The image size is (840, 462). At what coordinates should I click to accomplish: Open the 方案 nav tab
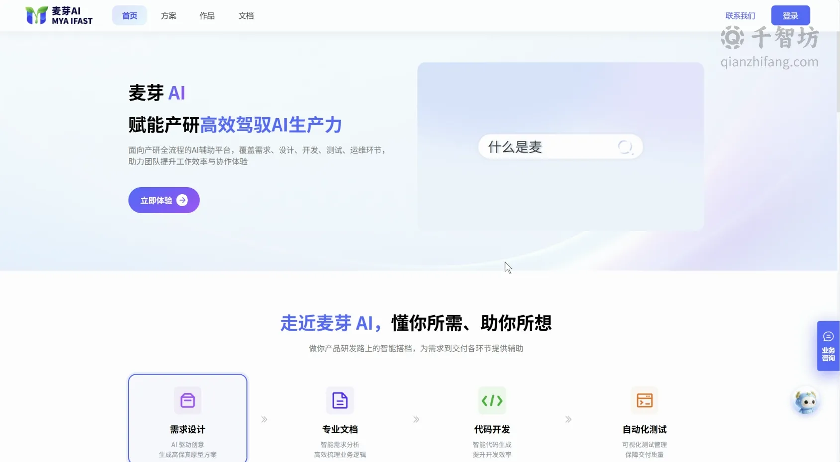coord(168,16)
